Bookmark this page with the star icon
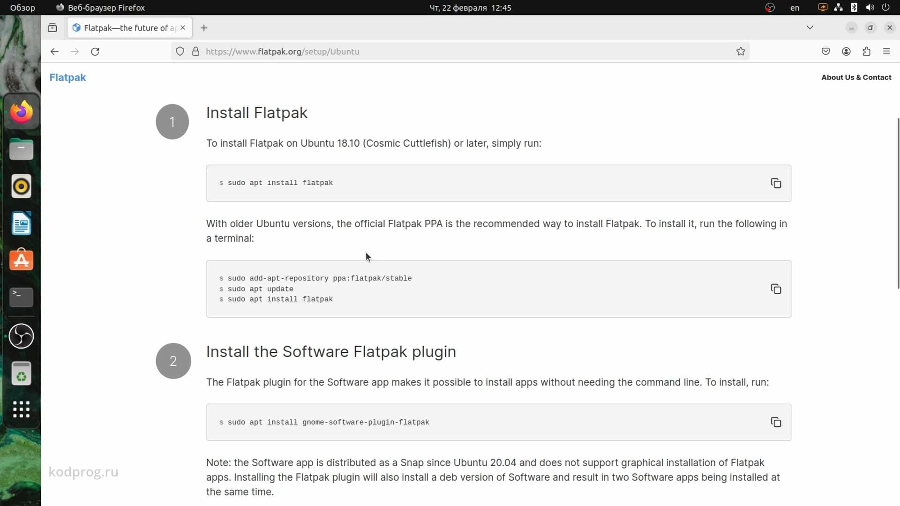This screenshot has width=900, height=506. [741, 52]
